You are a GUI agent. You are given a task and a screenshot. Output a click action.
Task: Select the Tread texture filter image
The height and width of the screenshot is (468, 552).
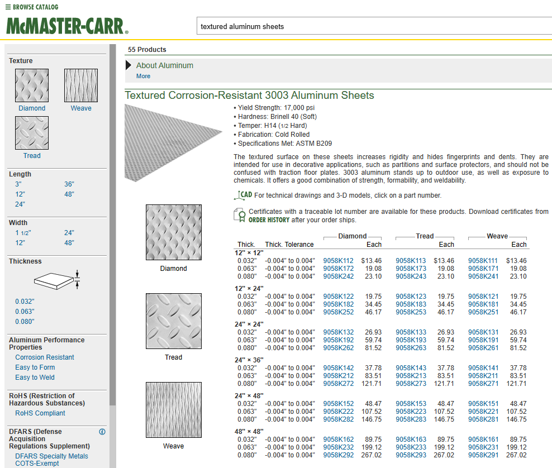[x=32, y=133]
